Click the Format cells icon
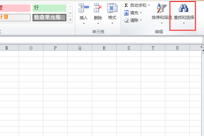This screenshot has height=136, width=204. [x=112, y=8]
